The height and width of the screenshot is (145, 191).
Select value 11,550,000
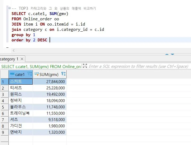click(x=50, y=113)
